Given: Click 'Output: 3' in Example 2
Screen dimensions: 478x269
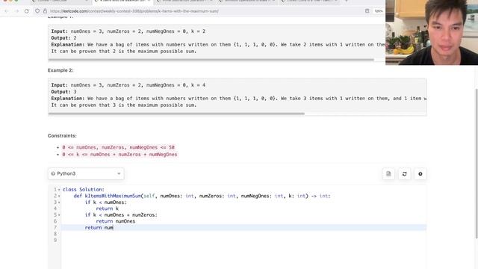Looking at the screenshot, I should (x=63, y=92).
